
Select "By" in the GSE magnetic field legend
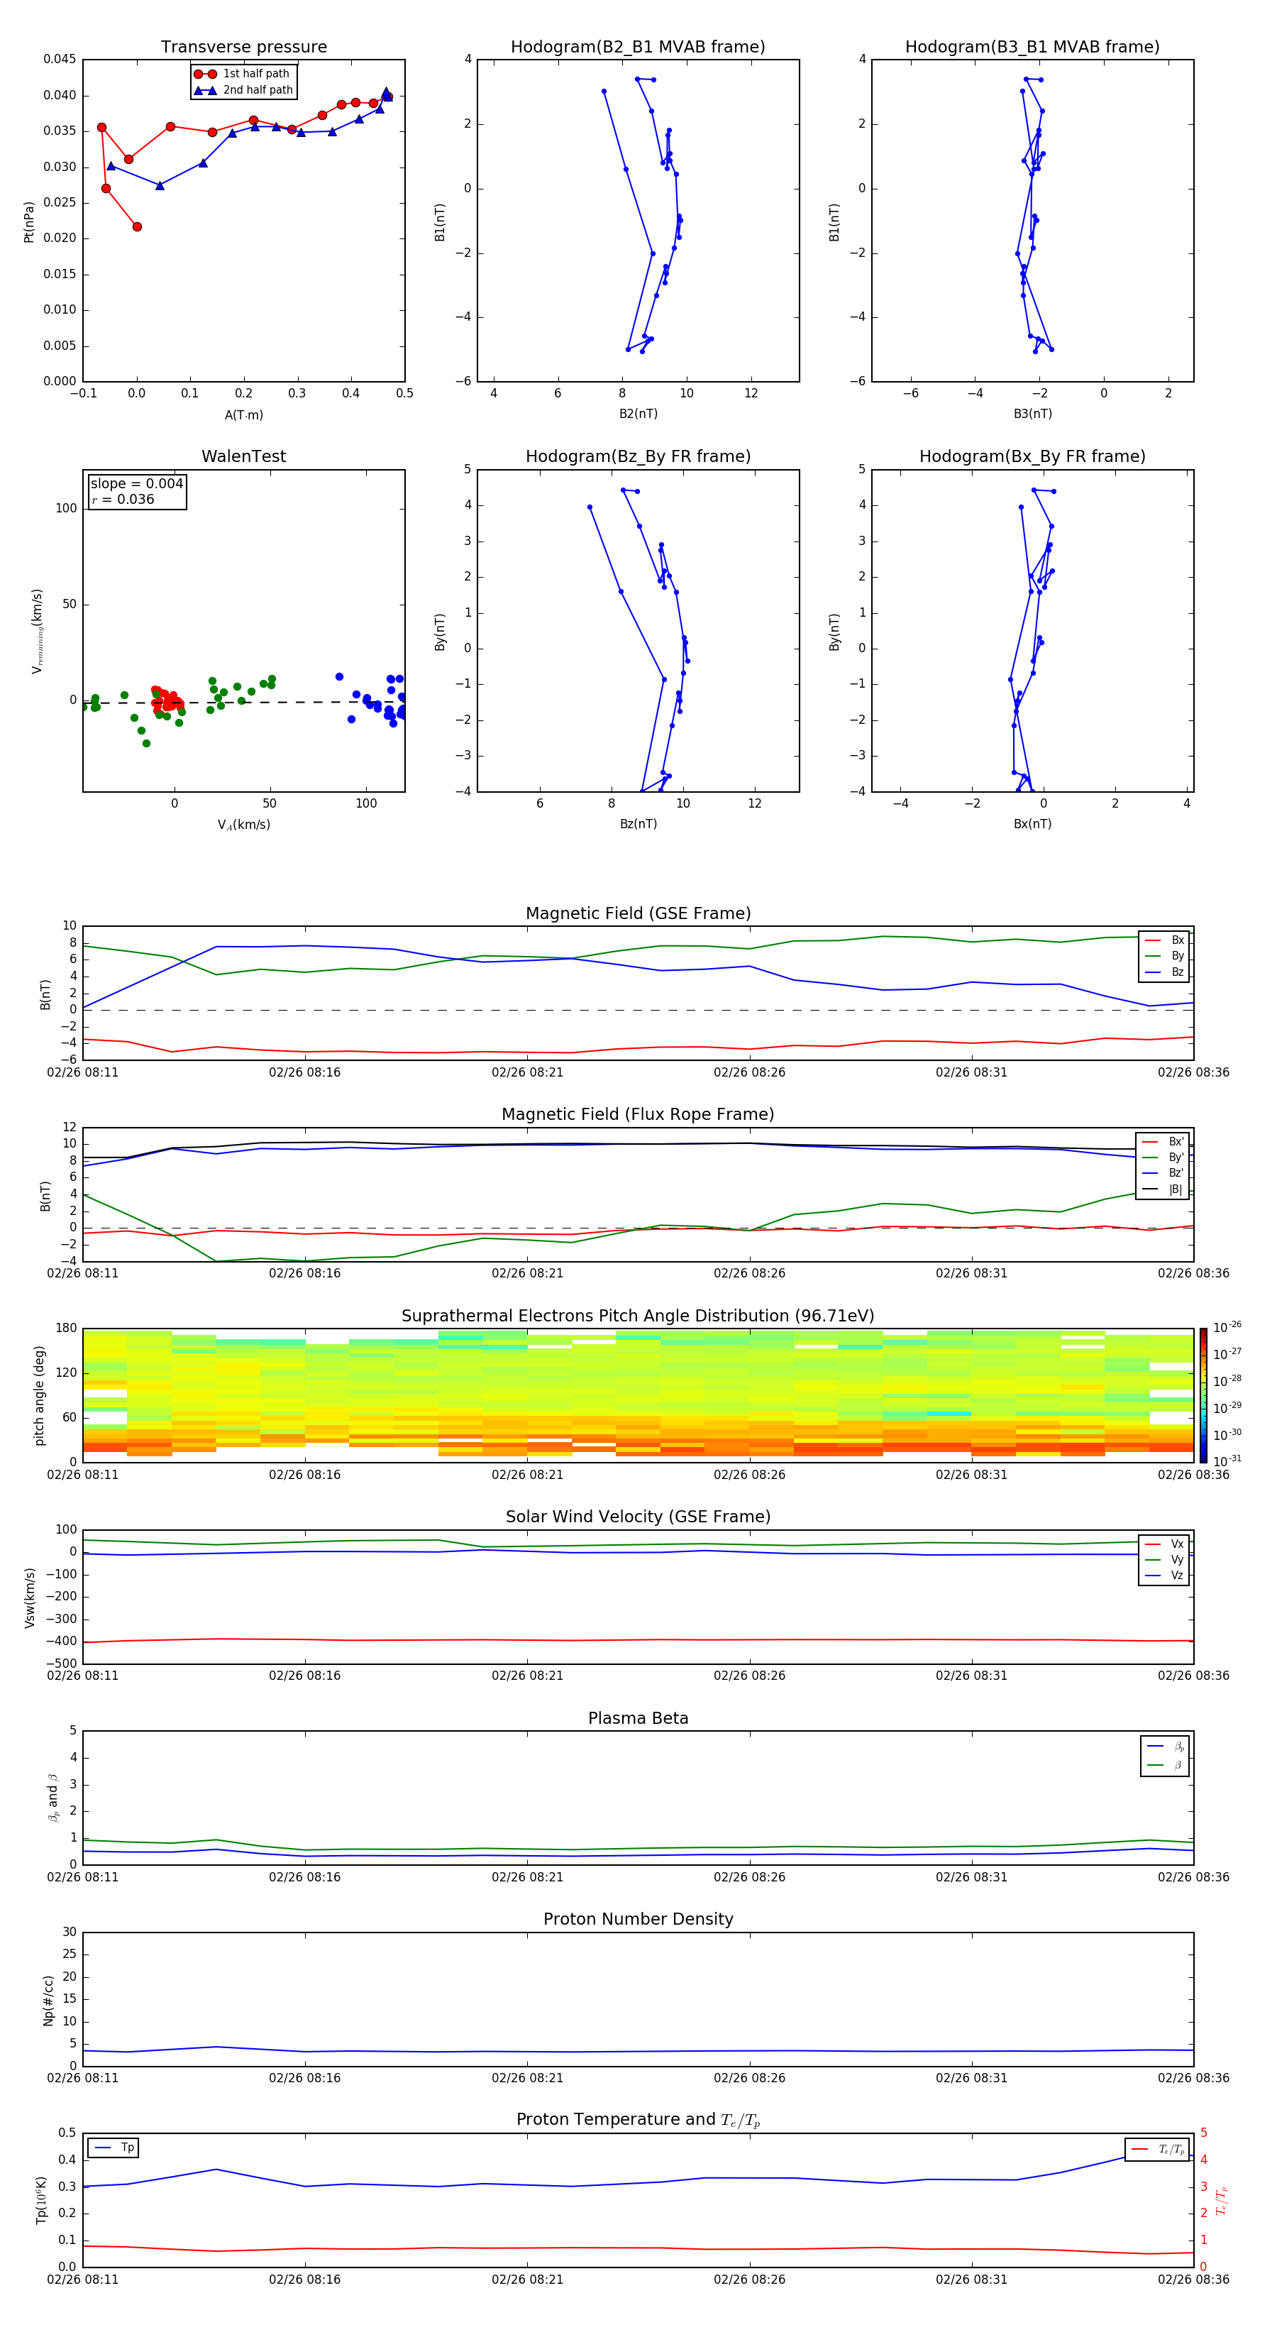pyautogui.click(x=1164, y=957)
